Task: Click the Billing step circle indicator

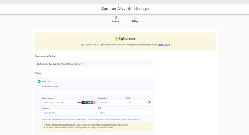Action: click(135, 17)
